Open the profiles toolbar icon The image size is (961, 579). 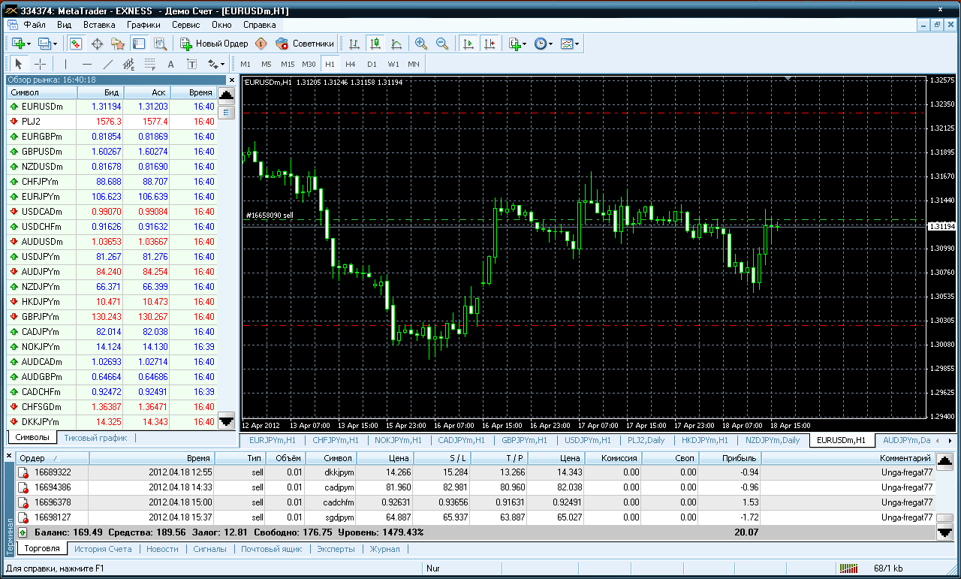(x=44, y=44)
